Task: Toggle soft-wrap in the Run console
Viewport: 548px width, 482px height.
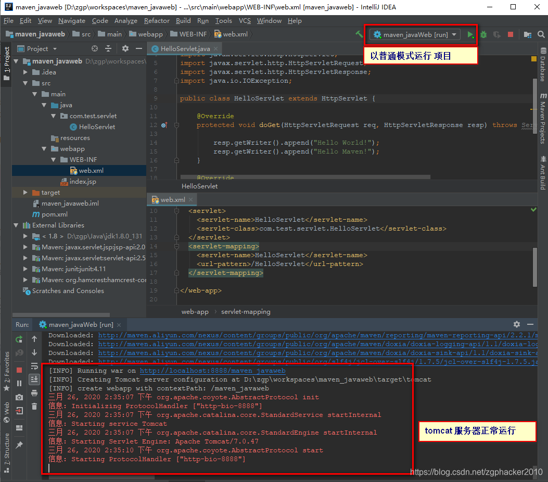Action: point(34,366)
